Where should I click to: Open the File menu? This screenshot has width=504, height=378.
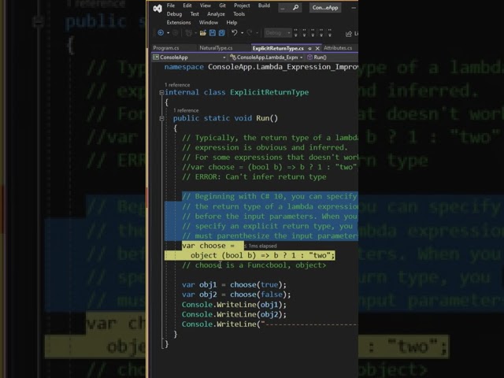(171, 6)
